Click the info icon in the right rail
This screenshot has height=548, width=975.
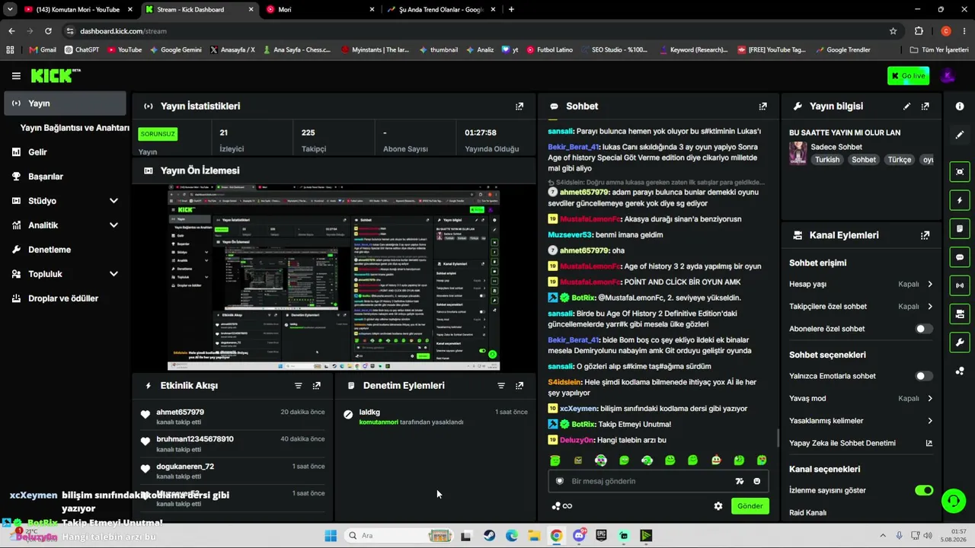point(960,107)
